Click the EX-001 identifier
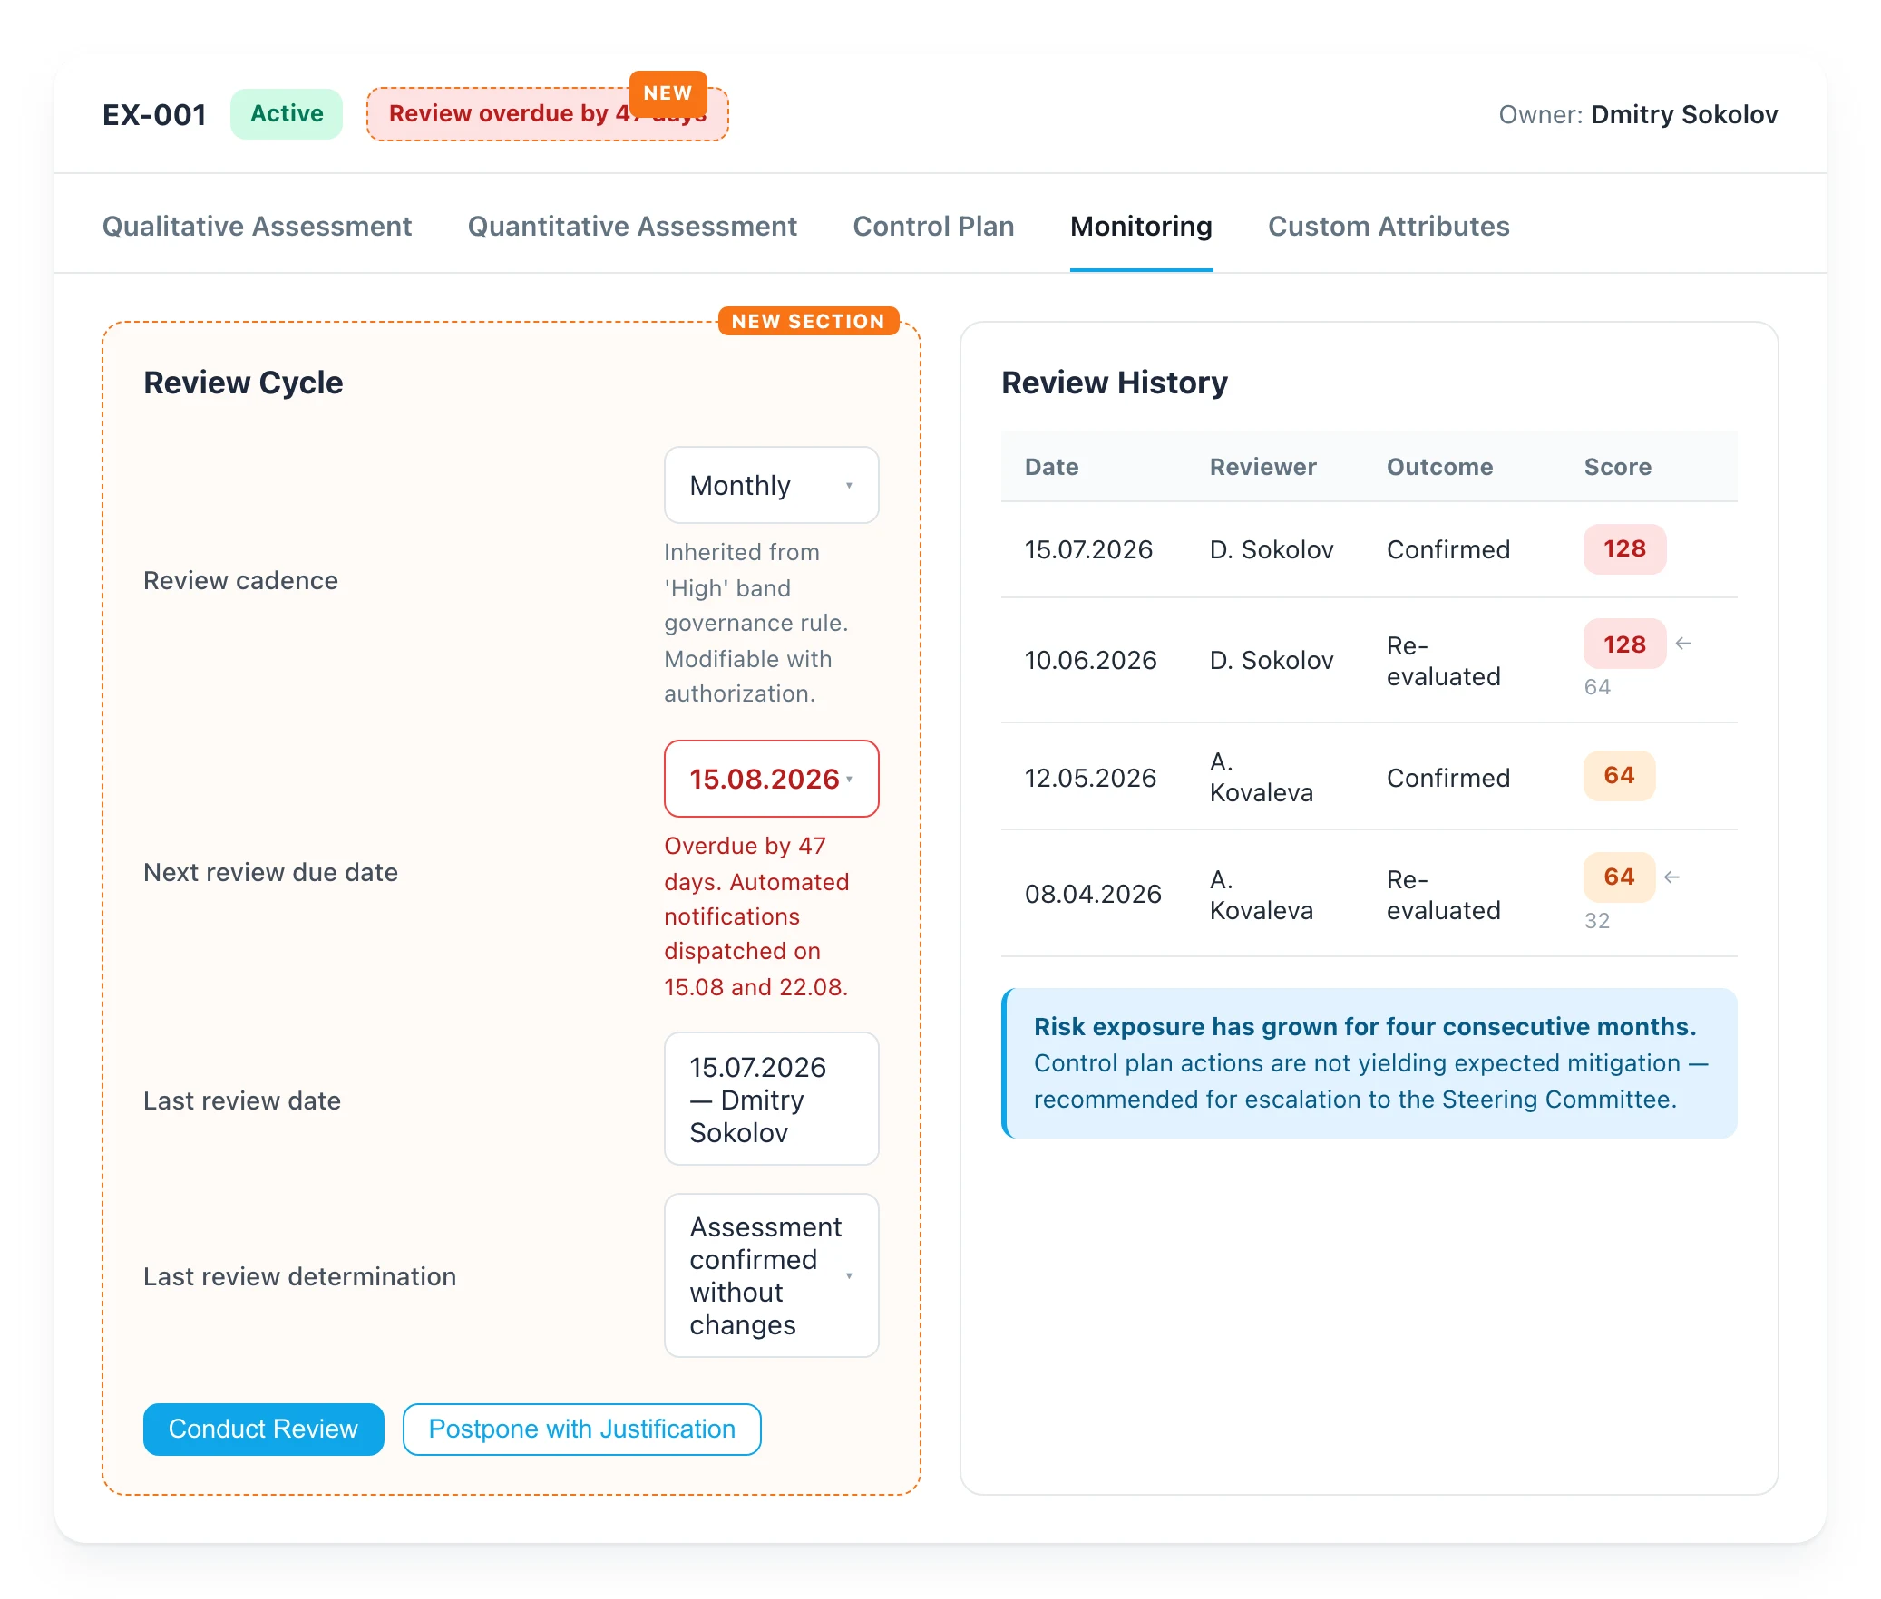This screenshot has width=1881, height=1599. point(154,115)
